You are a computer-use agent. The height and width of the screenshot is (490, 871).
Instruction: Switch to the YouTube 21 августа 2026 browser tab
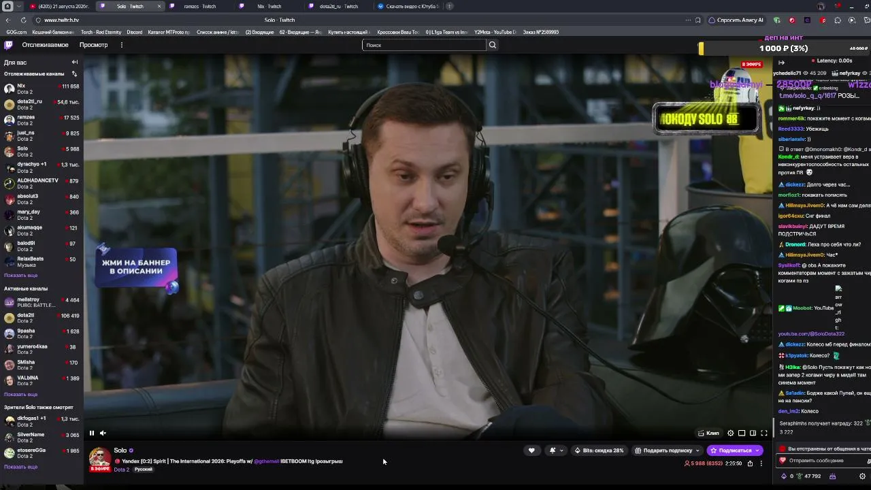coord(60,6)
